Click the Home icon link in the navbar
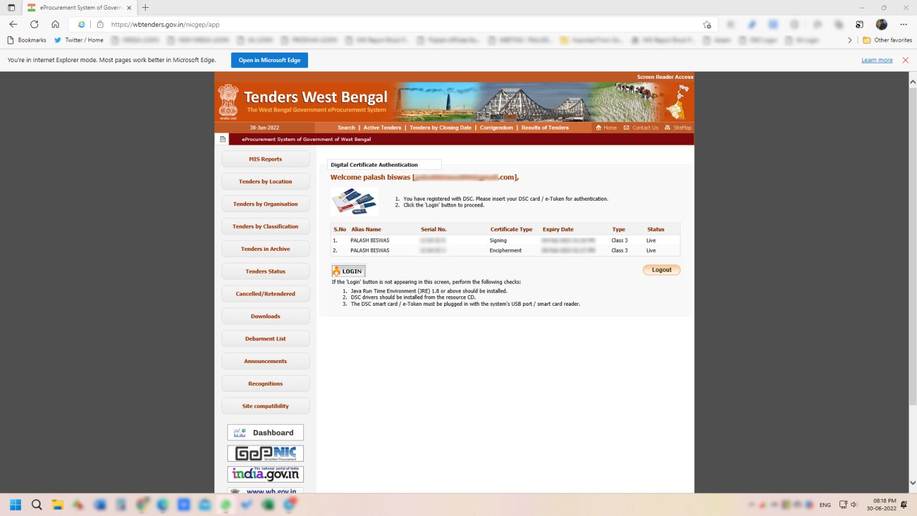The height and width of the screenshot is (516, 917). (599, 128)
